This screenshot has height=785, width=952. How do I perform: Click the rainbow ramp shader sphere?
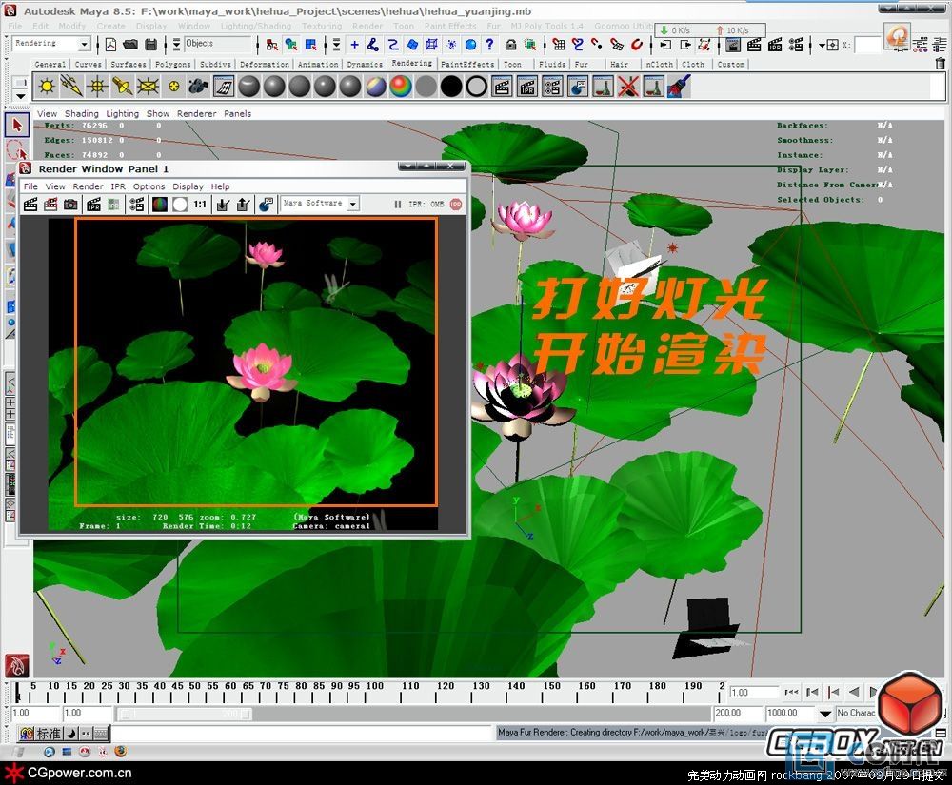[x=400, y=87]
